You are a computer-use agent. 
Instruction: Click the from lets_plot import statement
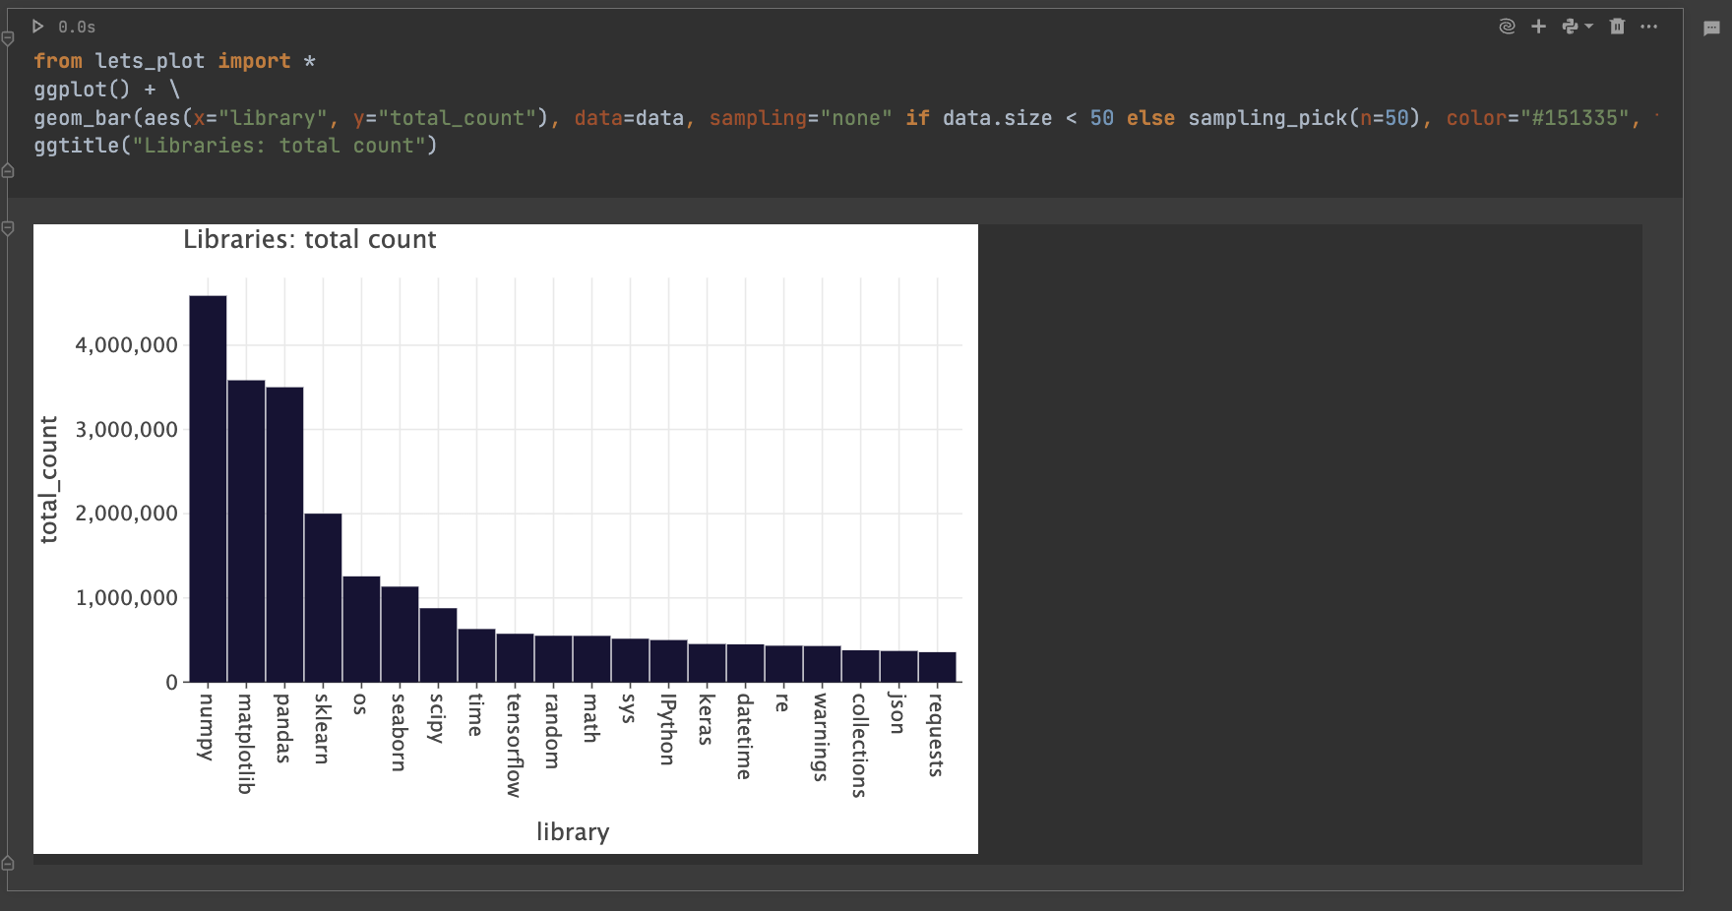(172, 60)
